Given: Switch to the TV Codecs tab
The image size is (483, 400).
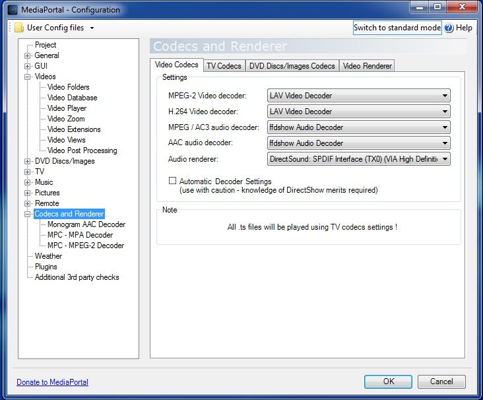Looking at the screenshot, I should coord(224,66).
